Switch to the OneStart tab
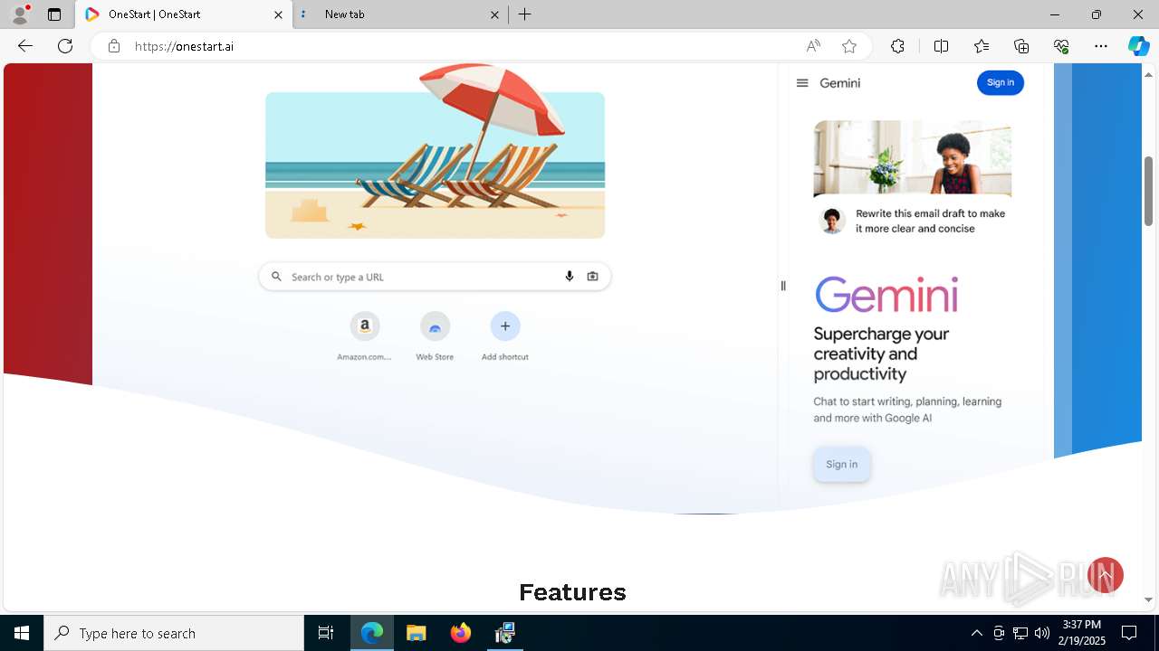This screenshot has height=651, width=1159. (186, 14)
